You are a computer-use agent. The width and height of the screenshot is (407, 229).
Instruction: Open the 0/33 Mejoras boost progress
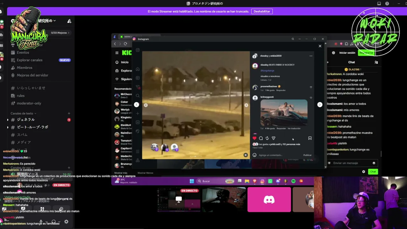click(60, 33)
